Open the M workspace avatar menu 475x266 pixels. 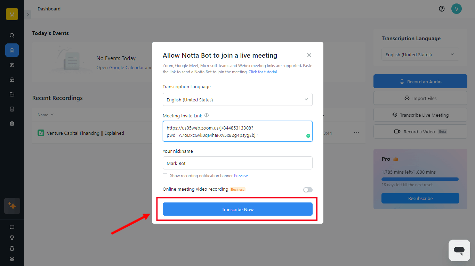[12, 14]
